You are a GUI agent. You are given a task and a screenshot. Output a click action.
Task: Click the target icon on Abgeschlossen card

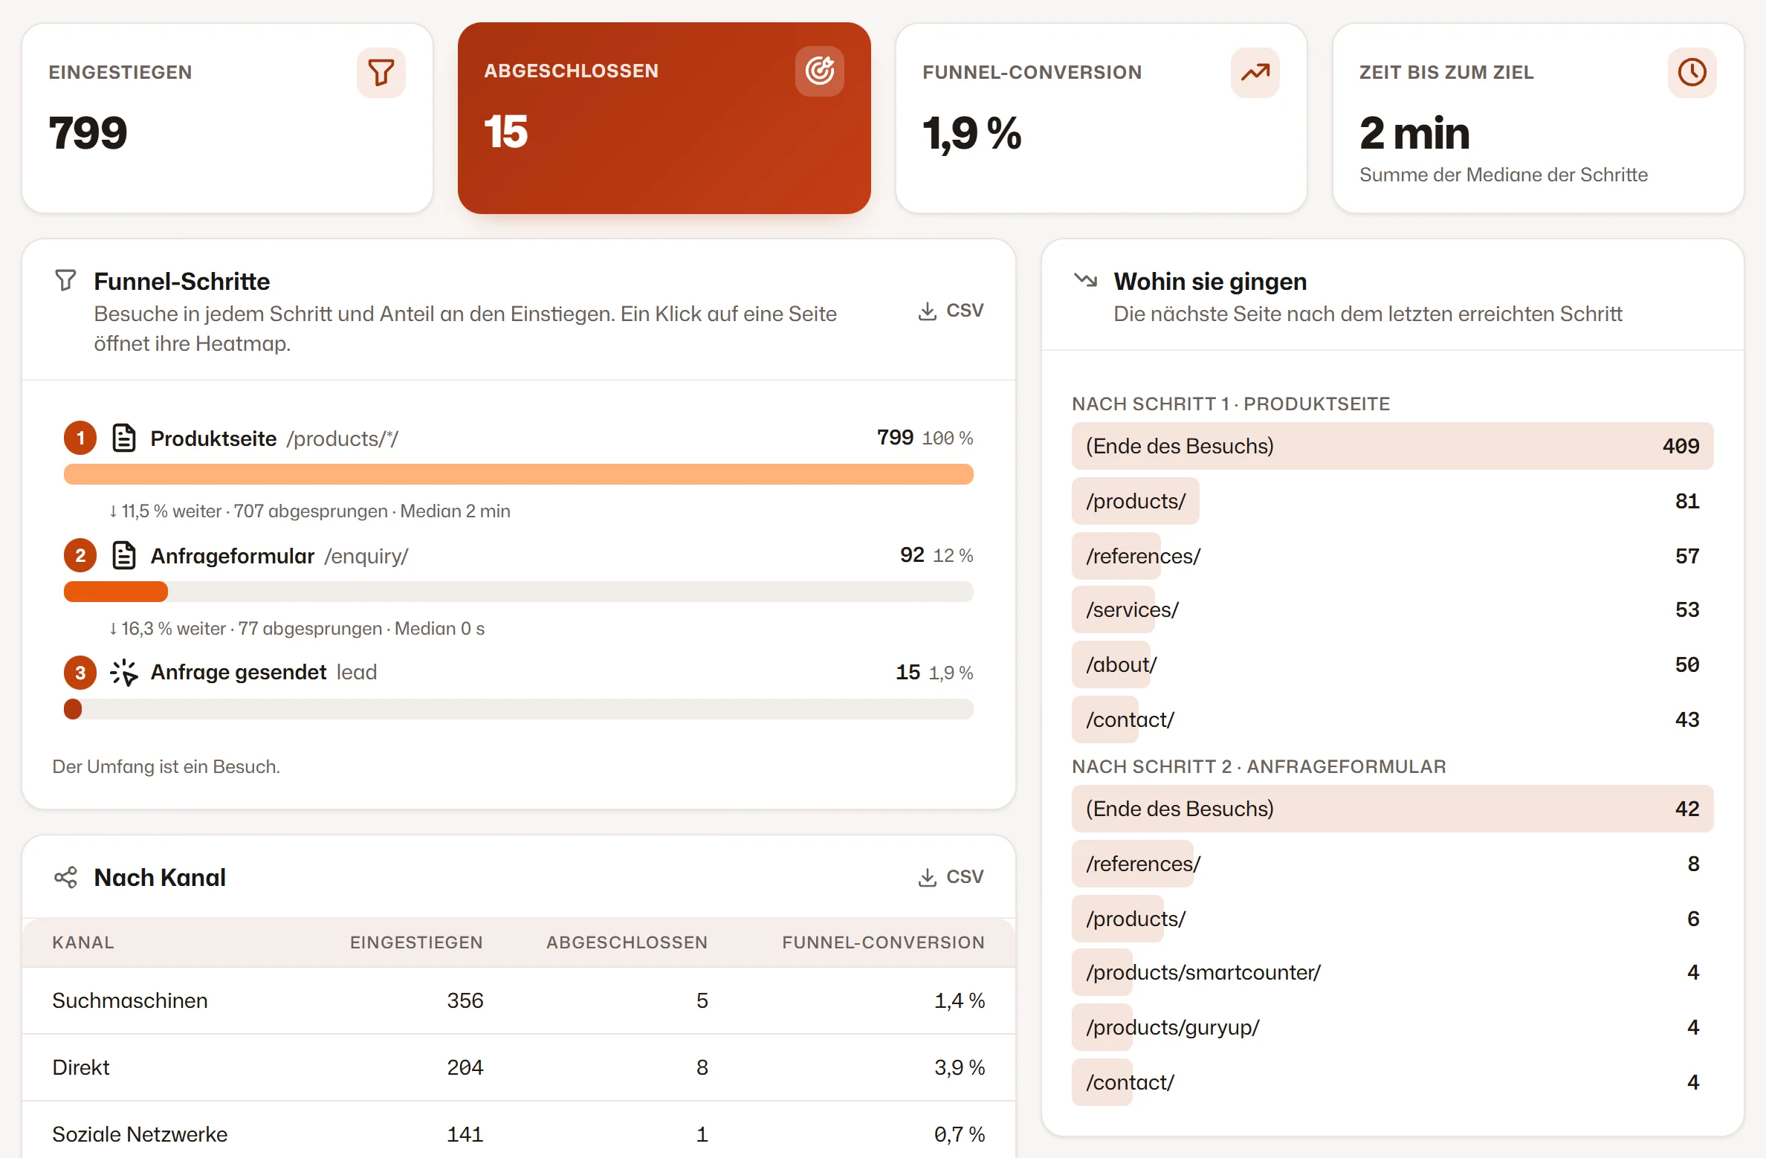(x=819, y=71)
